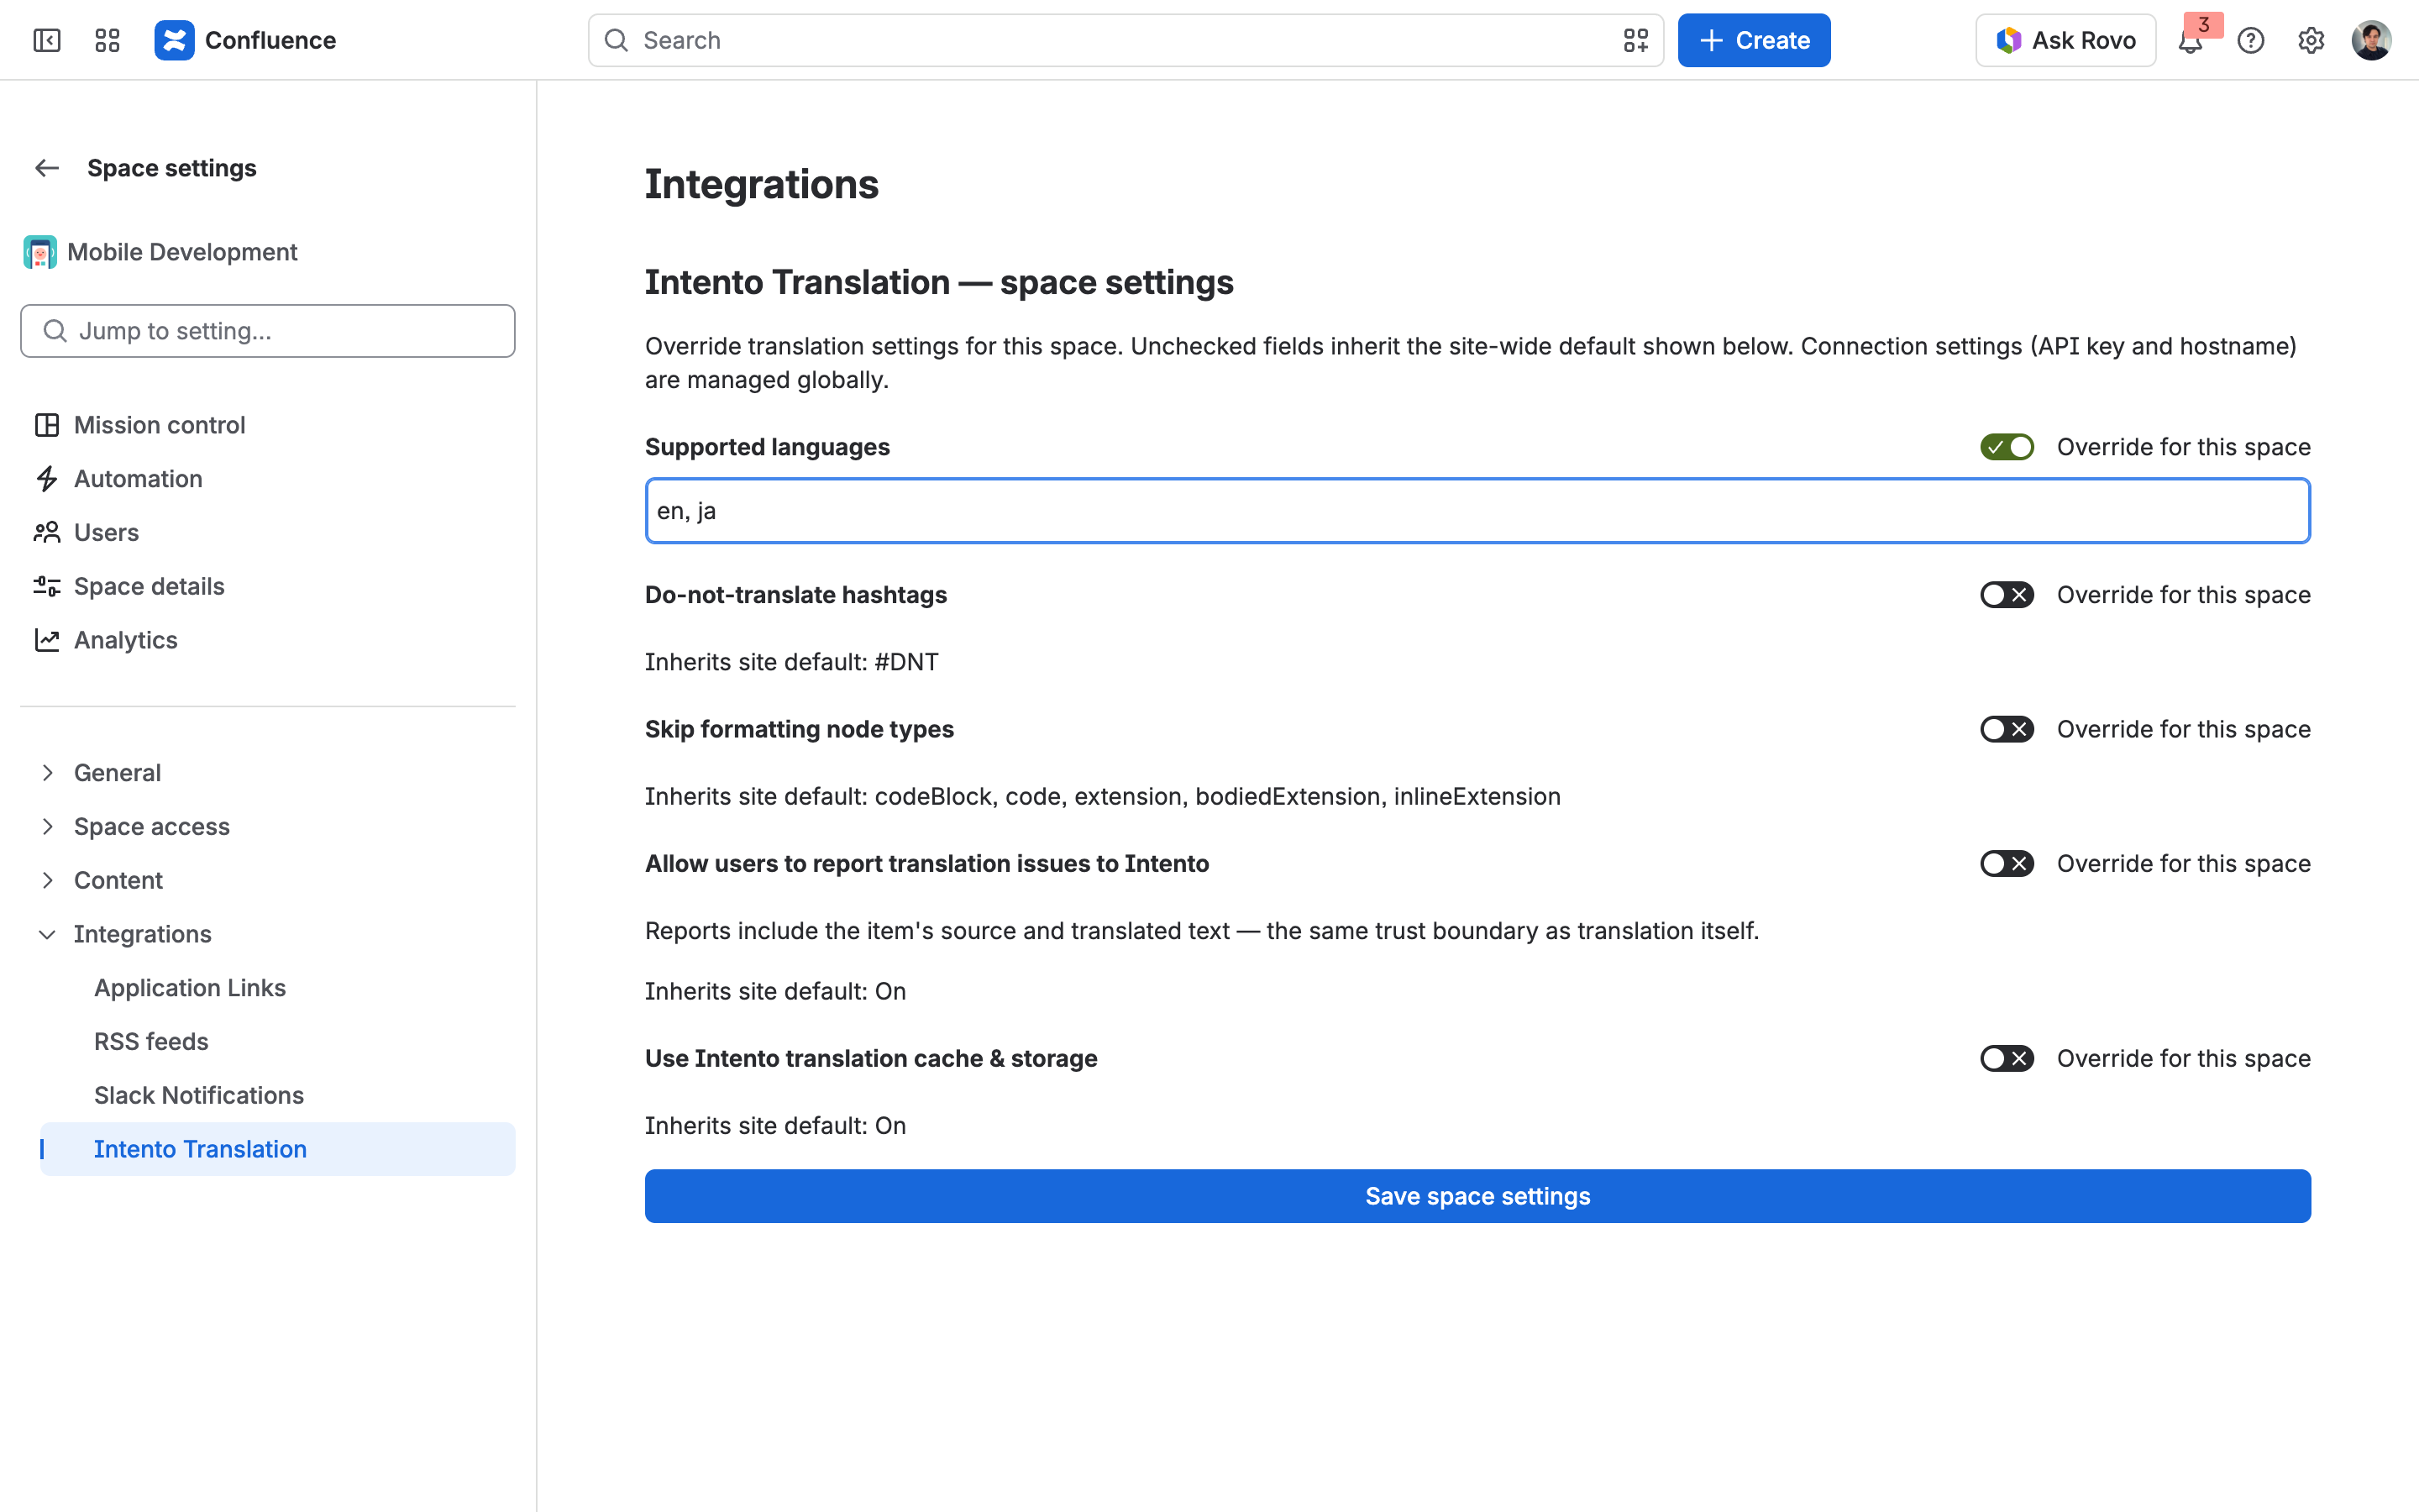Open the settings gear icon
The image size is (2419, 1512).
[x=2310, y=40]
